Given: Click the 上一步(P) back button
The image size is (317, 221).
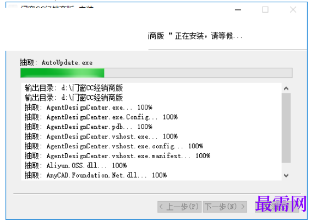Looking at the screenshot, I should (x=179, y=207).
